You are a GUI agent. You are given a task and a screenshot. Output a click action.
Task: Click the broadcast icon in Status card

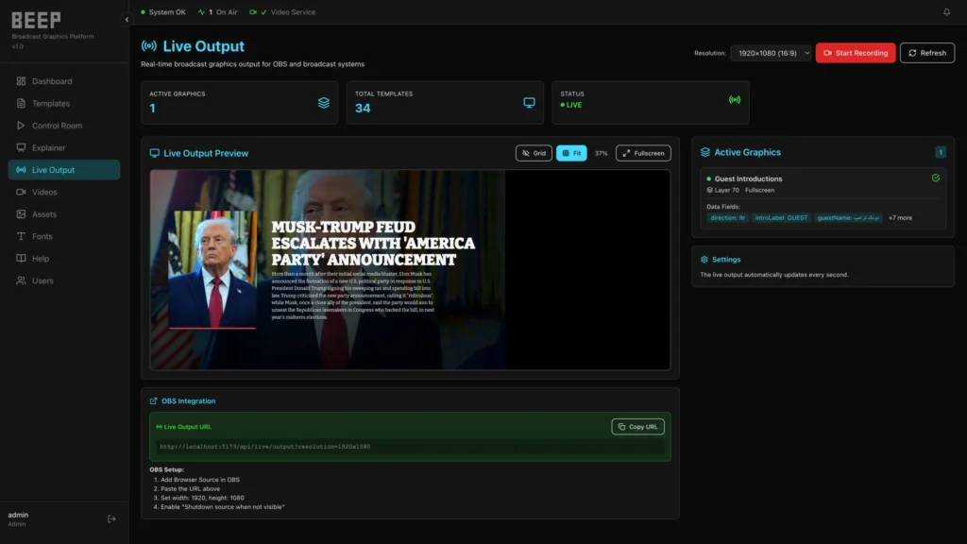tap(735, 99)
